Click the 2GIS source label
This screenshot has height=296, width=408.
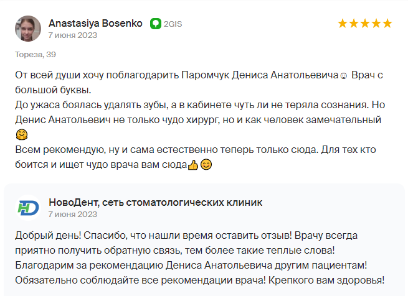173,24
